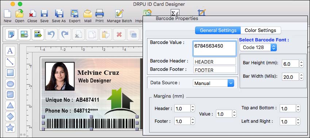Adjust the Top and Bottom margin stepper

(x=298, y=108)
